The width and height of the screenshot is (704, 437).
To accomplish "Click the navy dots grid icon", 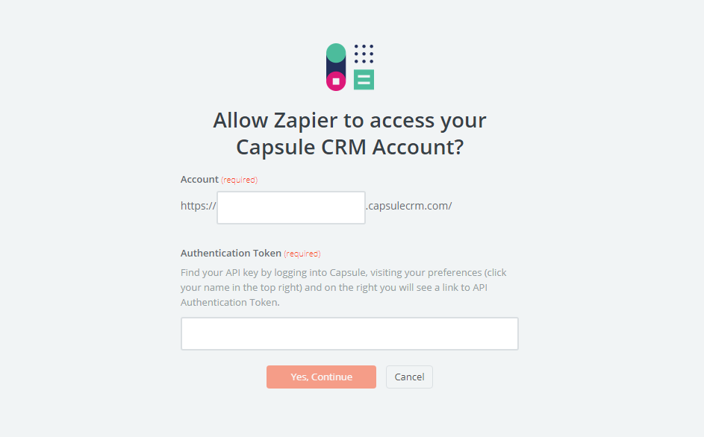I will tap(364, 54).
